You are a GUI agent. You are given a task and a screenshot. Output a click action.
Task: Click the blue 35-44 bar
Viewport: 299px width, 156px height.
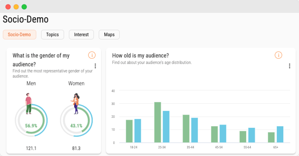tap(195, 130)
